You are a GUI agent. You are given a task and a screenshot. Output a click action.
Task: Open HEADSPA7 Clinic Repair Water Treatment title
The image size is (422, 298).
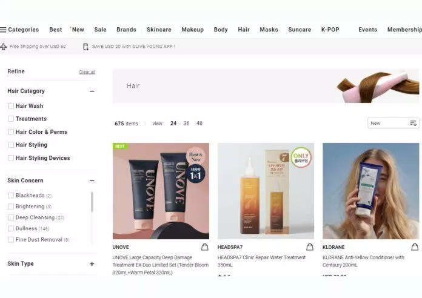click(x=261, y=261)
